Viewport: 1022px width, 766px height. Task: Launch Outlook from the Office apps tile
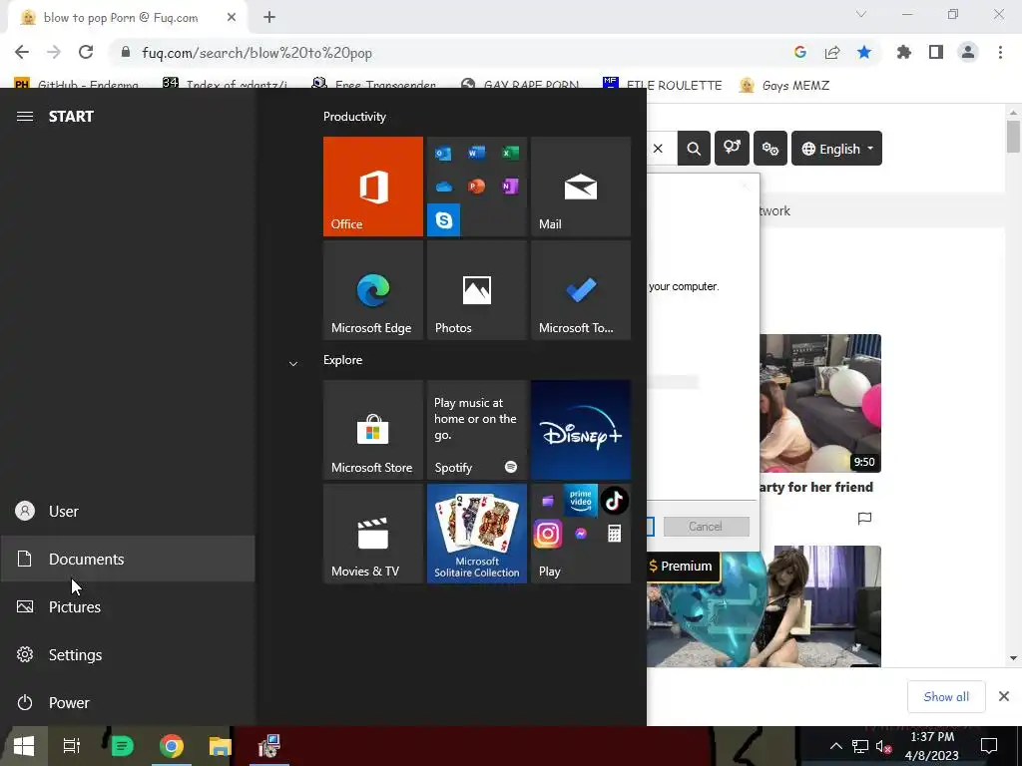443,153
